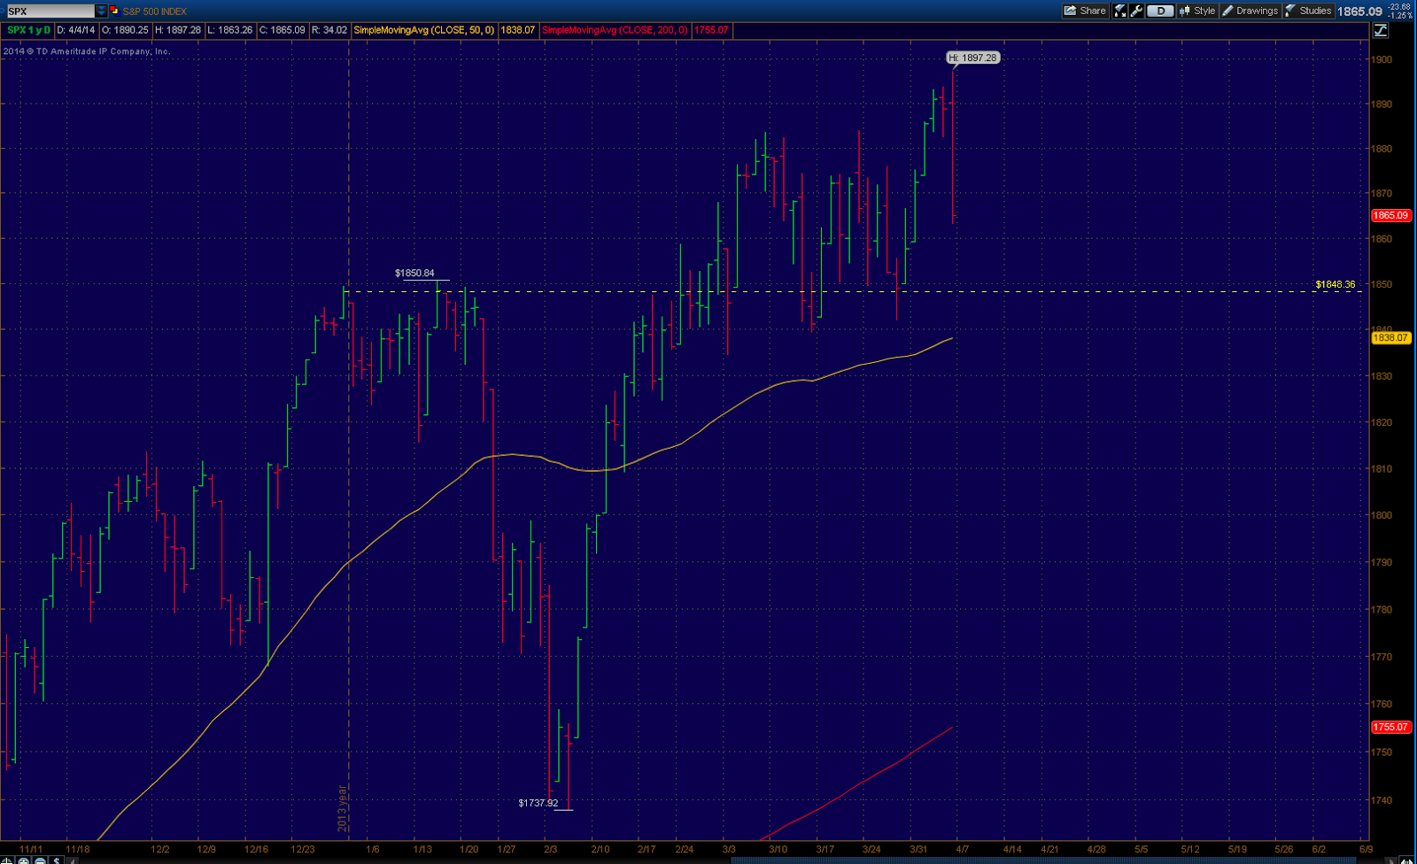
Task: Click the S&P 500 INDEX title
Action: (x=155, y=12)
